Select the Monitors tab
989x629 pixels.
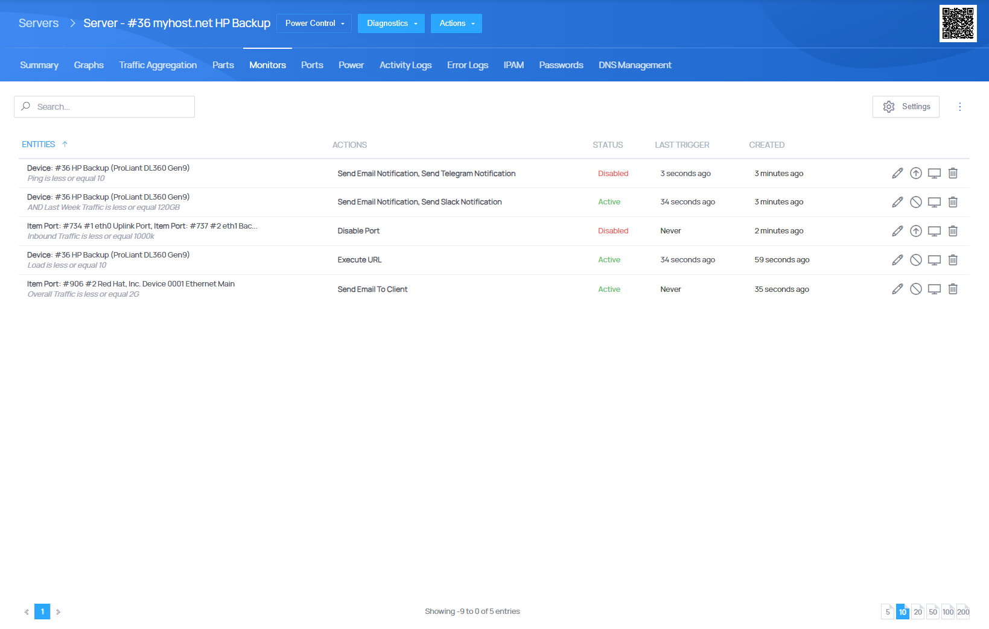click(267, 65)
